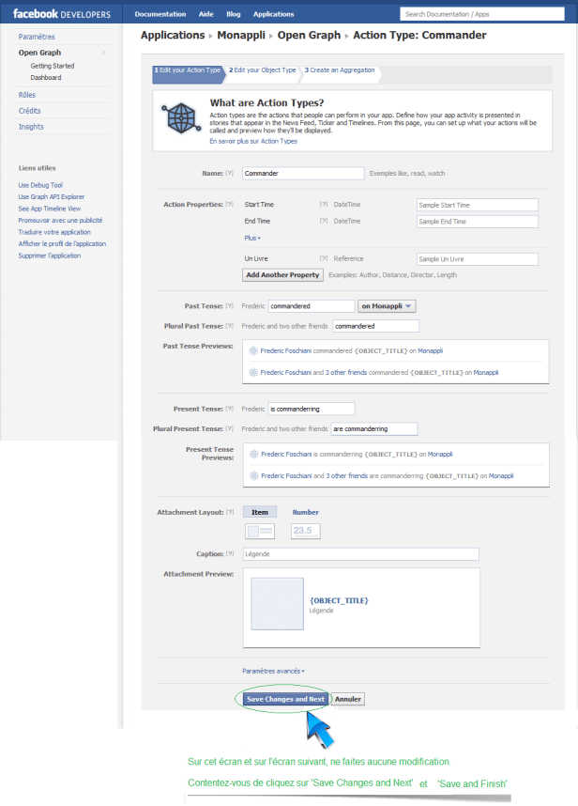
Task: Expand Paramètres avancés section
Action: coord(273,671)
